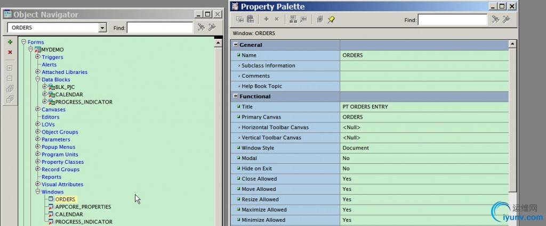The width and height of the screenshot is (546, 226).
Task: Select the Reports tree node
Action: pos(52,177)
